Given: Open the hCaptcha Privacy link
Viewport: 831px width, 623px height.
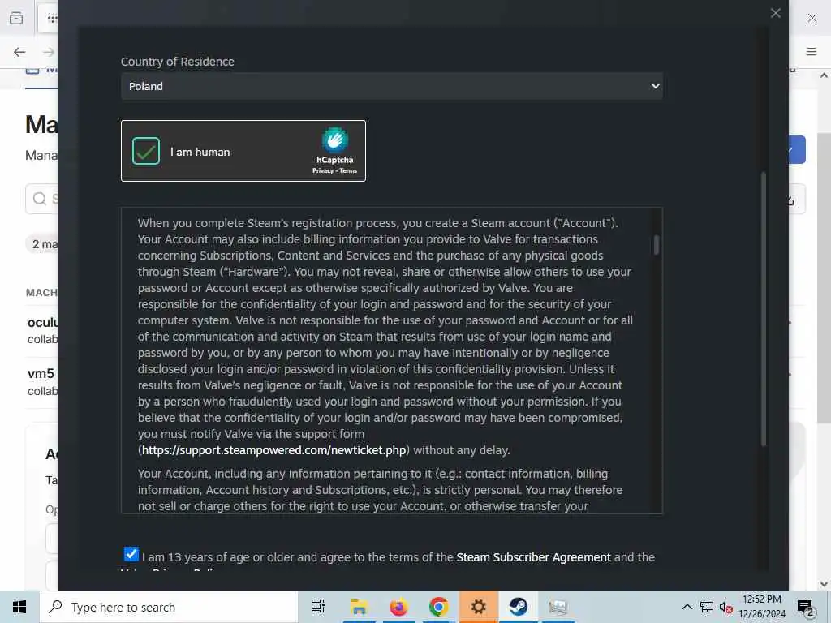Looking at the screenshot, I should tap(322, 170).
